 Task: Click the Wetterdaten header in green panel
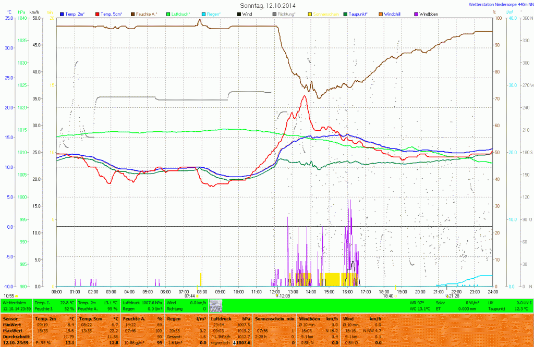point(14,302)
